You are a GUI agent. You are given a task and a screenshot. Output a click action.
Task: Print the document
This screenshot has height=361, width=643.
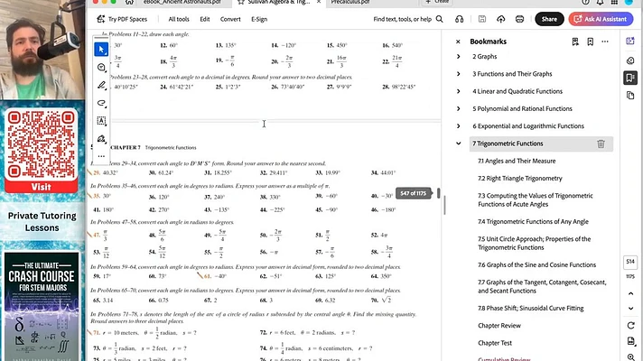tap(519, 19)
